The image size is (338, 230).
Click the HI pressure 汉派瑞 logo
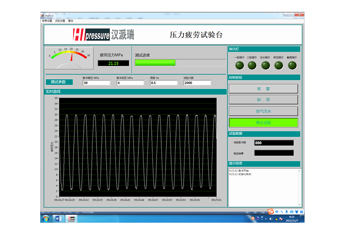pyautogui.click(x=104, y=35)
